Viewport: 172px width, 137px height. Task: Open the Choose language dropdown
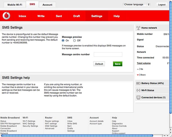(137, 5)
